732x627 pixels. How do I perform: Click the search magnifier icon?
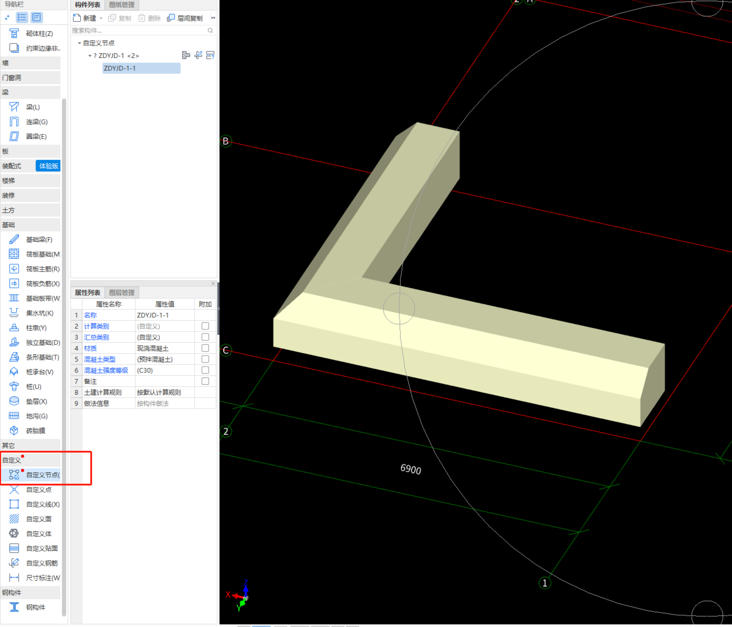[x=210, y=31]
